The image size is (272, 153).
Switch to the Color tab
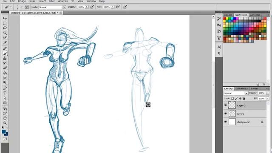click(228, 15)
